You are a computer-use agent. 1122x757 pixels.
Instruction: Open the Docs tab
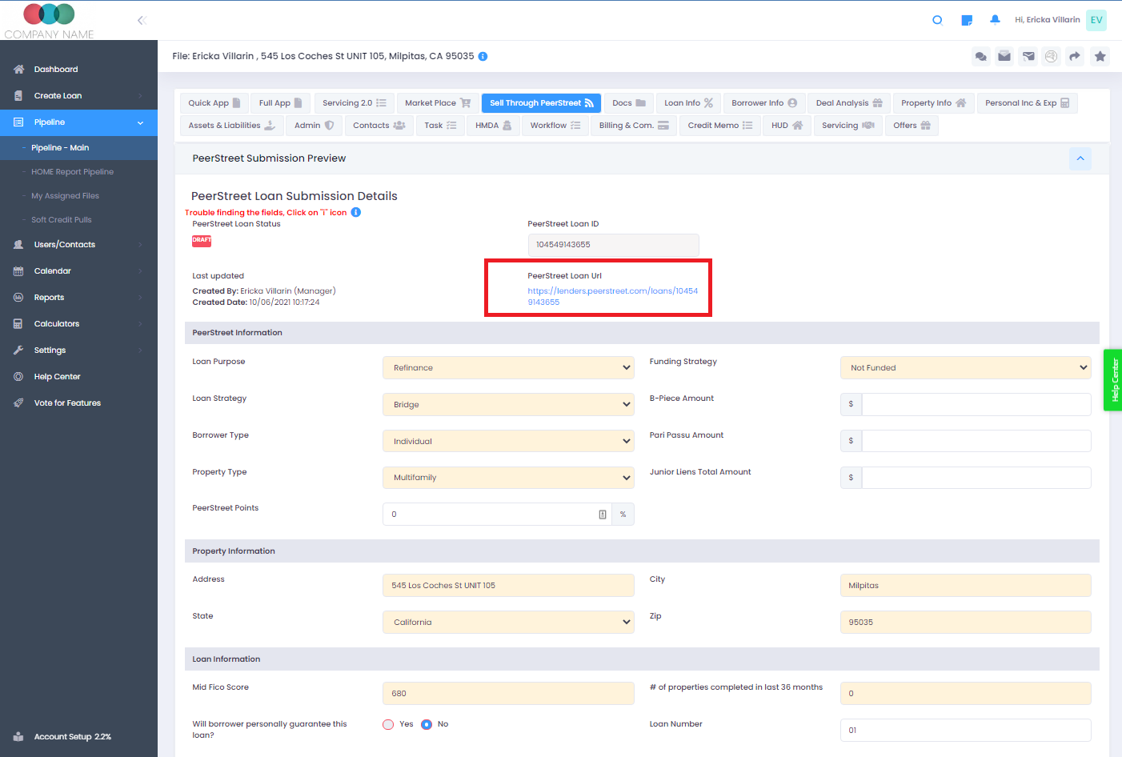pyautogui.click(x=629, y=103)
